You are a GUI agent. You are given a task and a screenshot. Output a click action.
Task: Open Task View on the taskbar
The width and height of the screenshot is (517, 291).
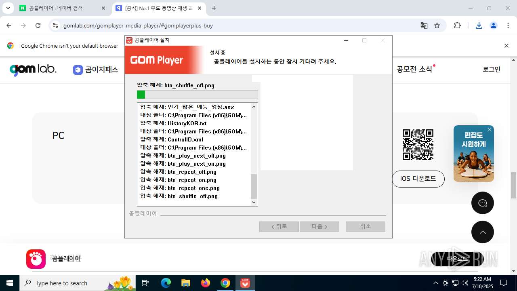(145, 283)
